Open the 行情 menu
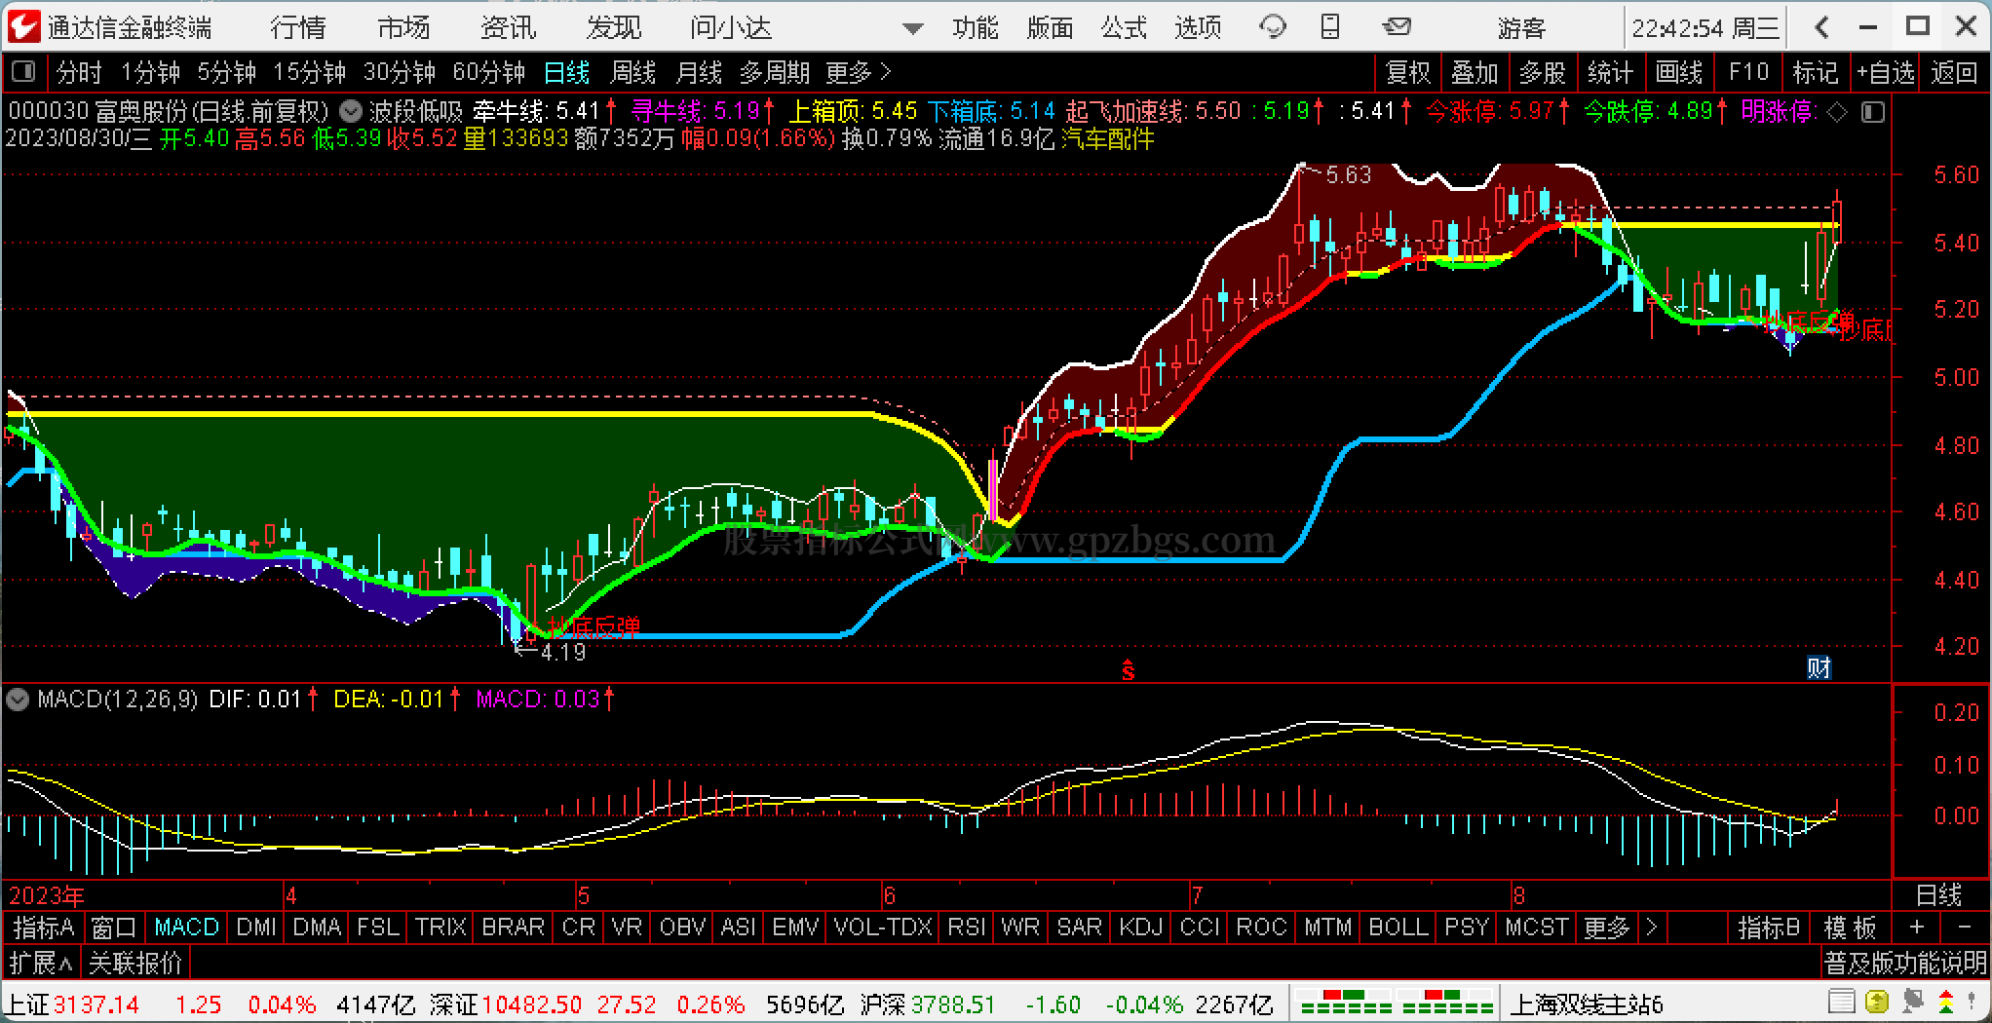This screenshot has height=1023, width=1992. pyautogui.click(x=298, y=28)
